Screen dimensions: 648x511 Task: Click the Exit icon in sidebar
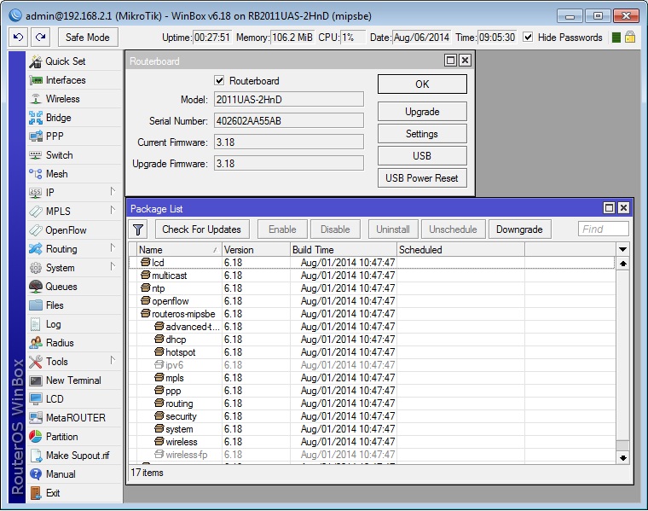coord(36,493)
